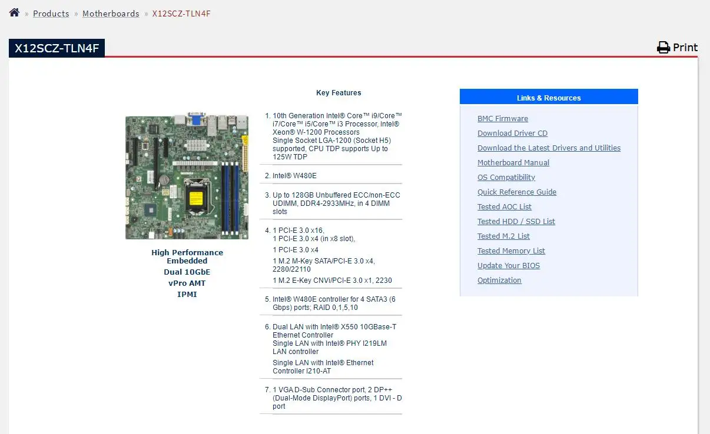Image resolution: width=710 pixels, height=434 pixels.
Task: Click the Print text label
Action: [x=685, y=48]
